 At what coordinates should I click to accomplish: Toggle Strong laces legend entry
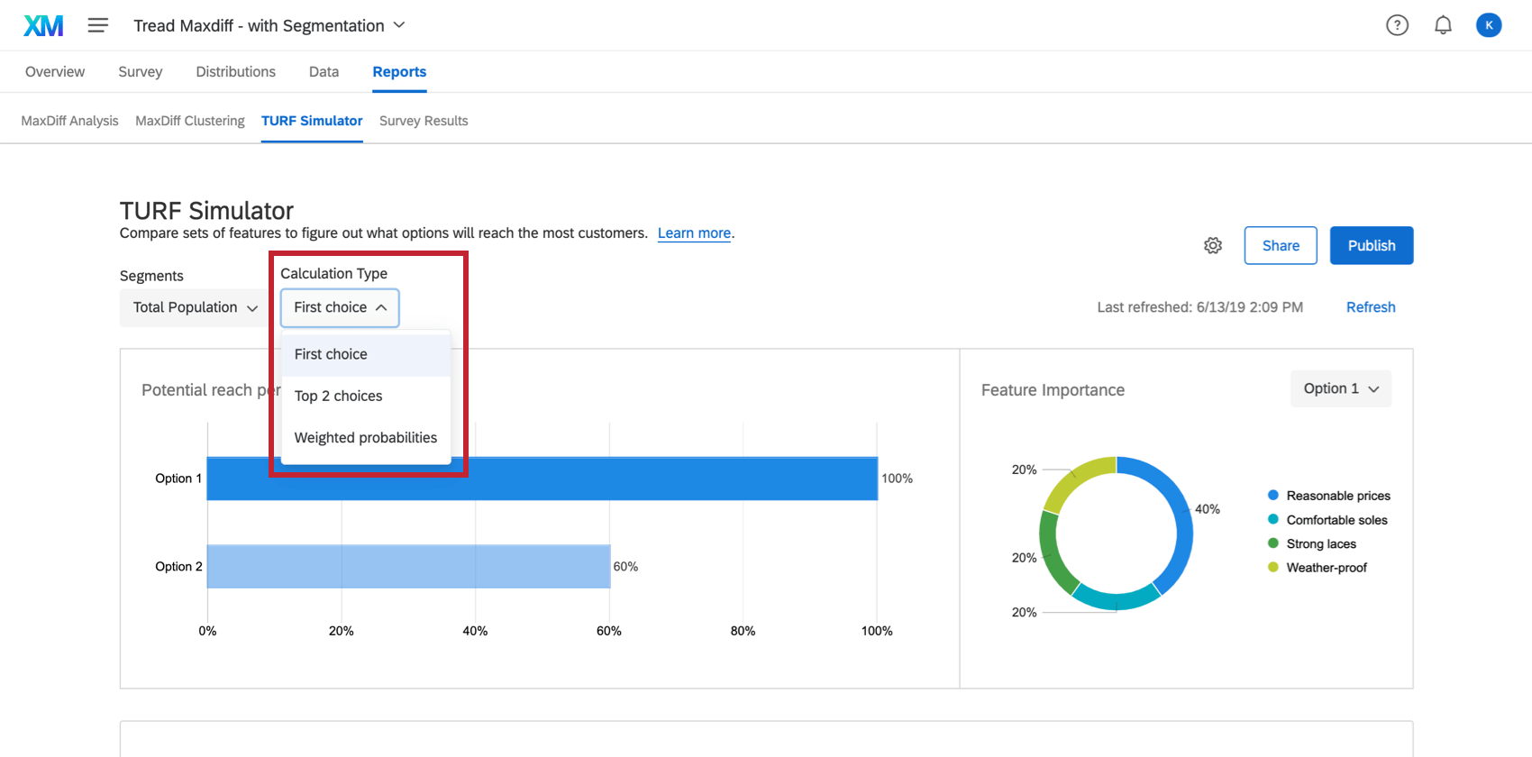tap(1321, 544)
